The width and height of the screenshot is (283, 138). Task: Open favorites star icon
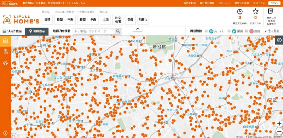255,12
